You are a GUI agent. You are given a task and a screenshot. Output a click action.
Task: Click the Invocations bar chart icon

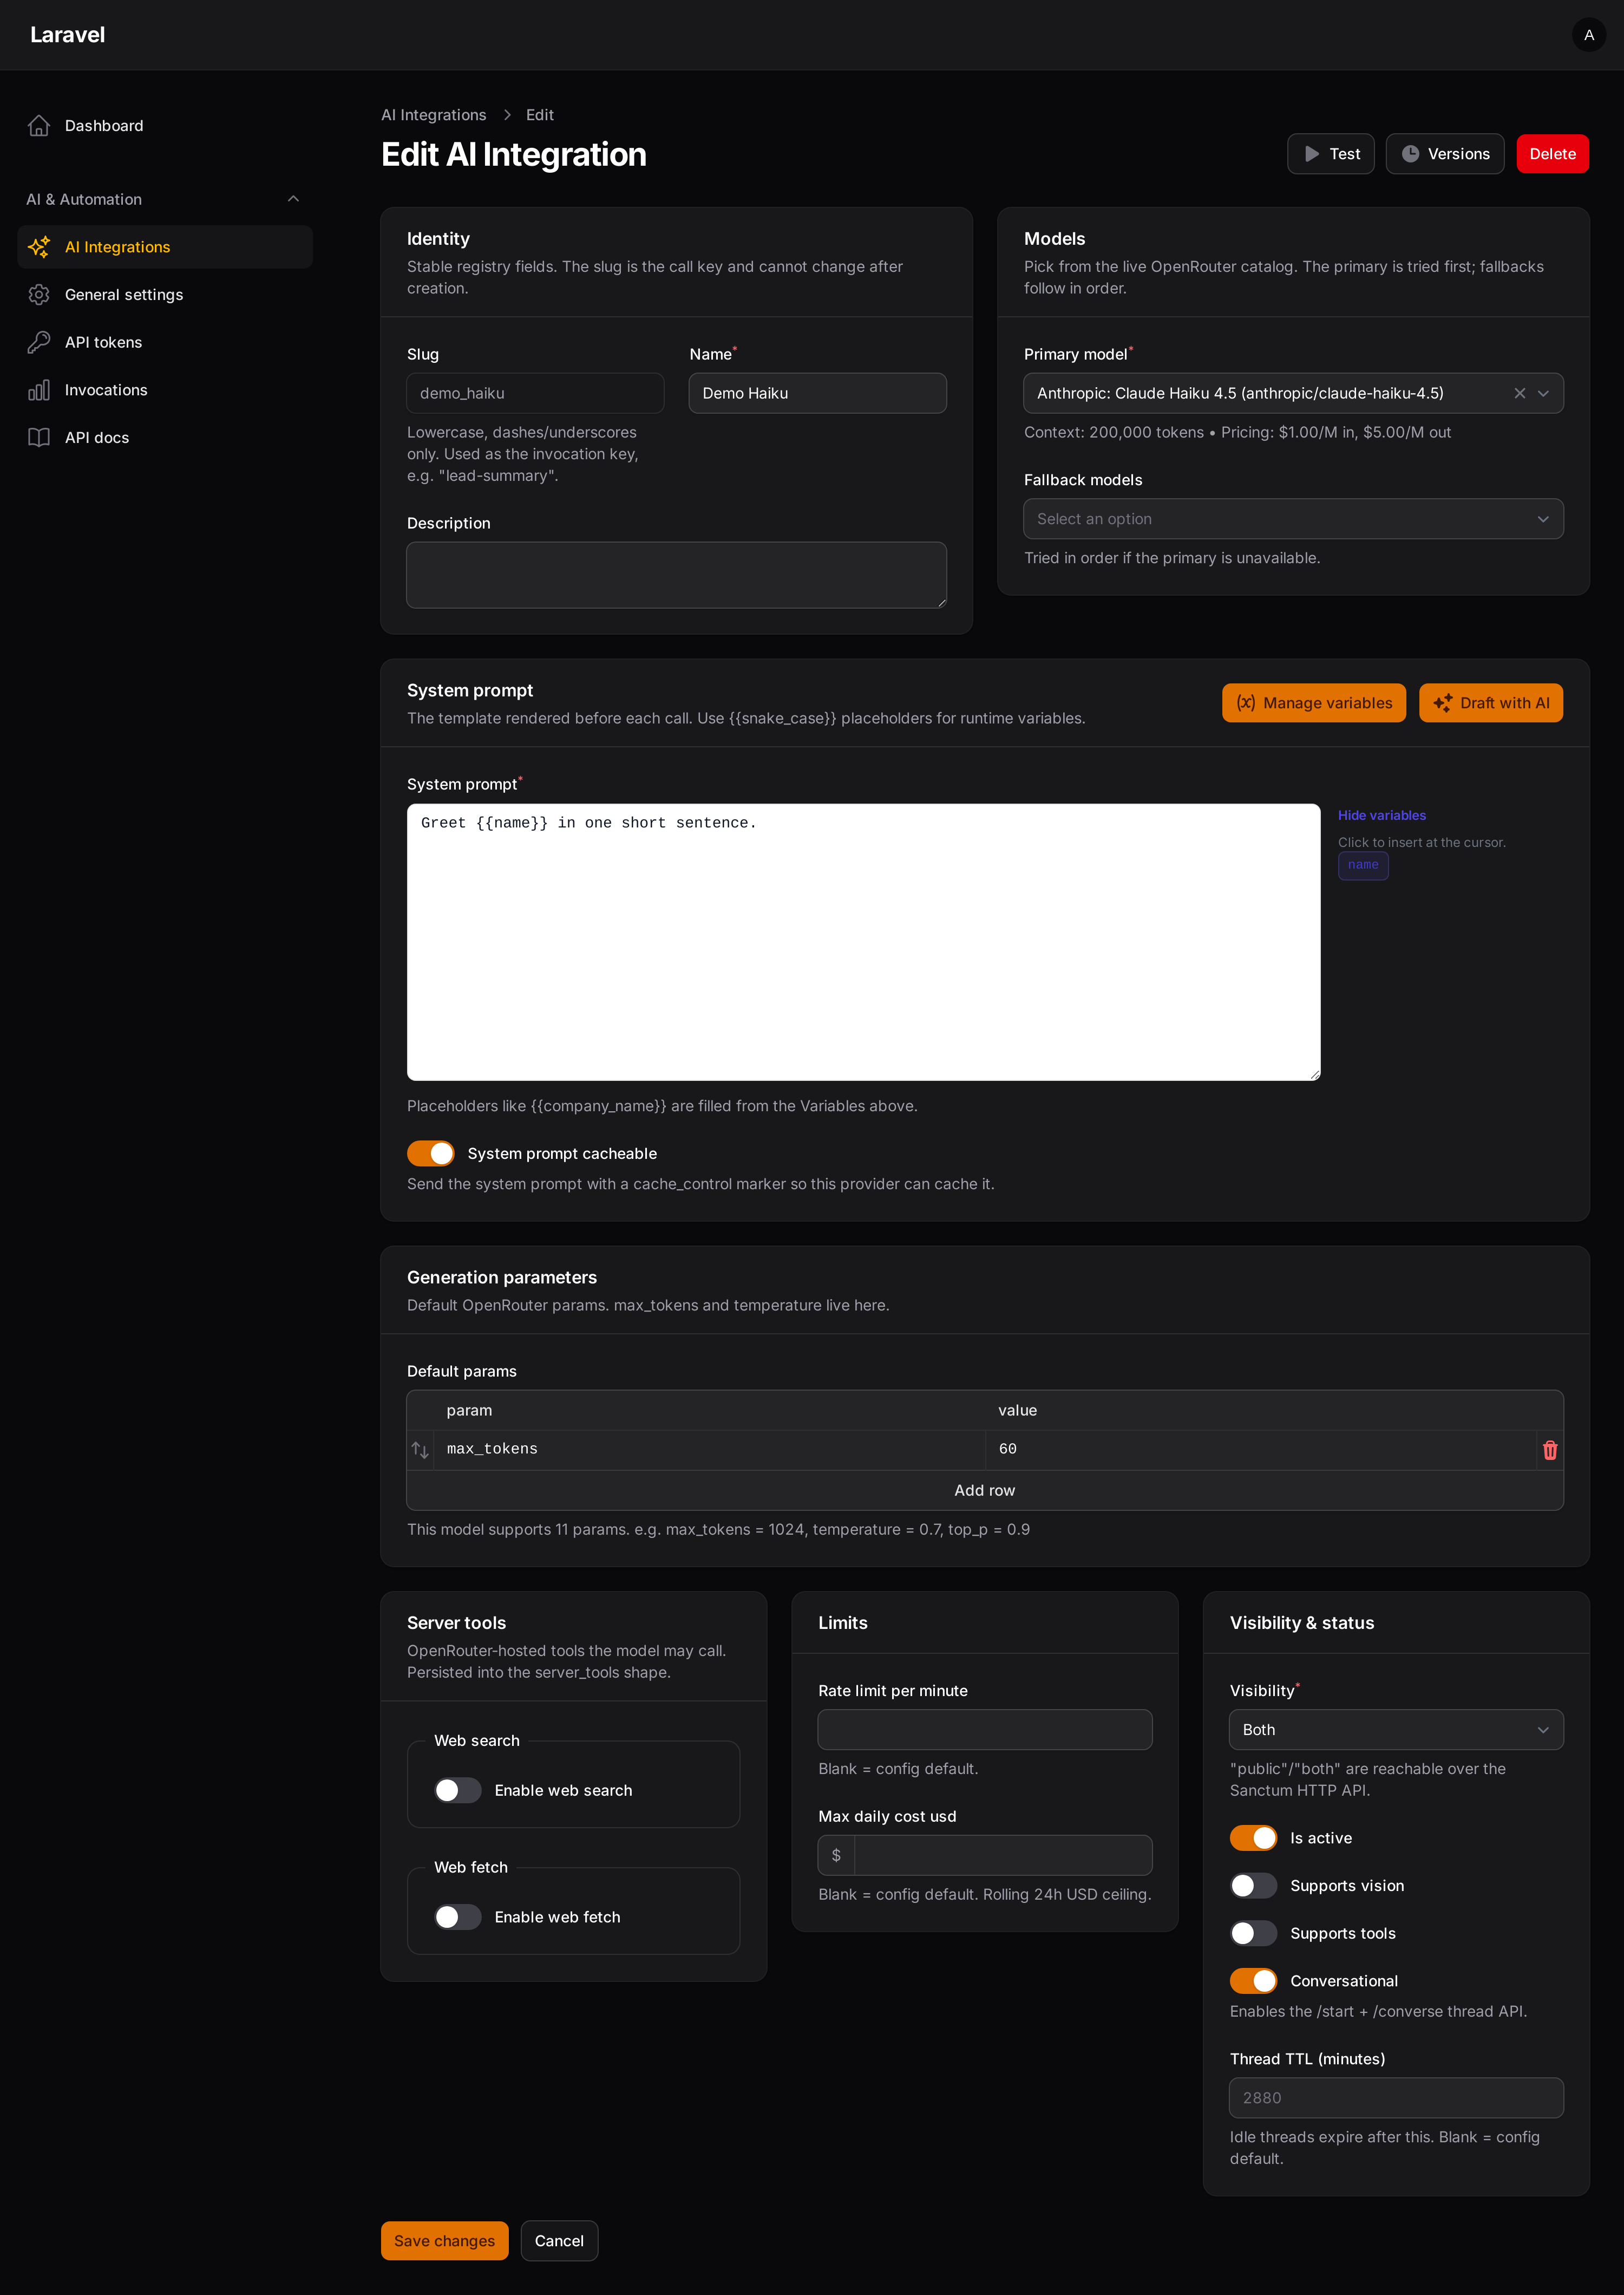[x=39, y=390]
